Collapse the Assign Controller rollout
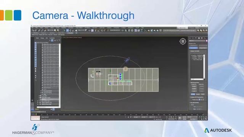The width and height of the screenshot is (244, 137). (x=194, y=51)
